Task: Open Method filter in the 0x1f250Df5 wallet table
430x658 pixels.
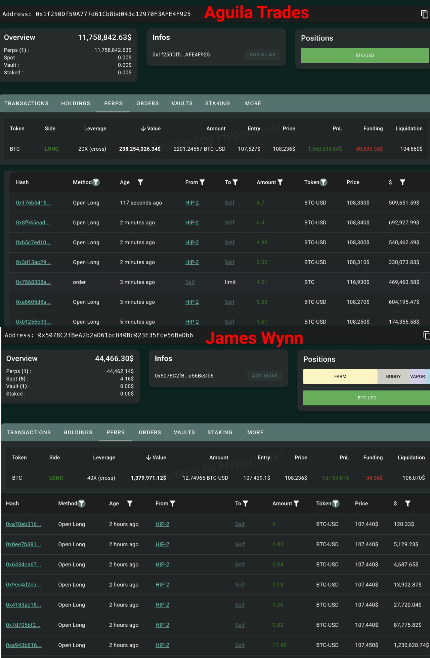Action: tap(96, 182)
